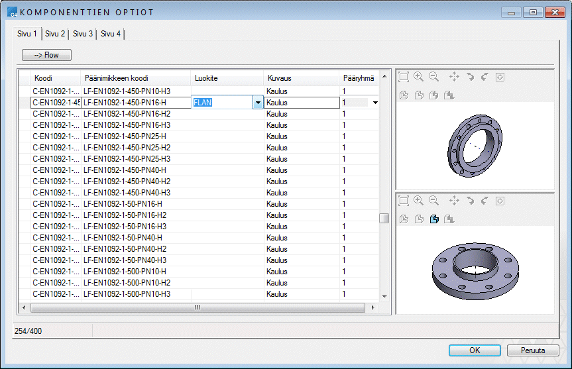Switch to the Sivu 2 tab
572x369 pixels.
click(54, 34)
